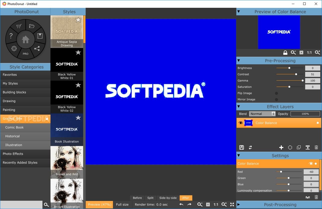
Task: Fit the Color Balance preview to frame
Action: 301,53
